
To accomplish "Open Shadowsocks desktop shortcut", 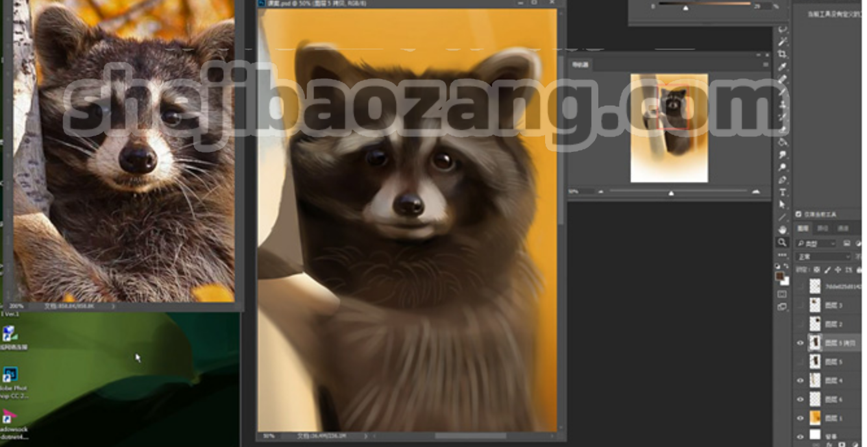I will click(10, 418).
